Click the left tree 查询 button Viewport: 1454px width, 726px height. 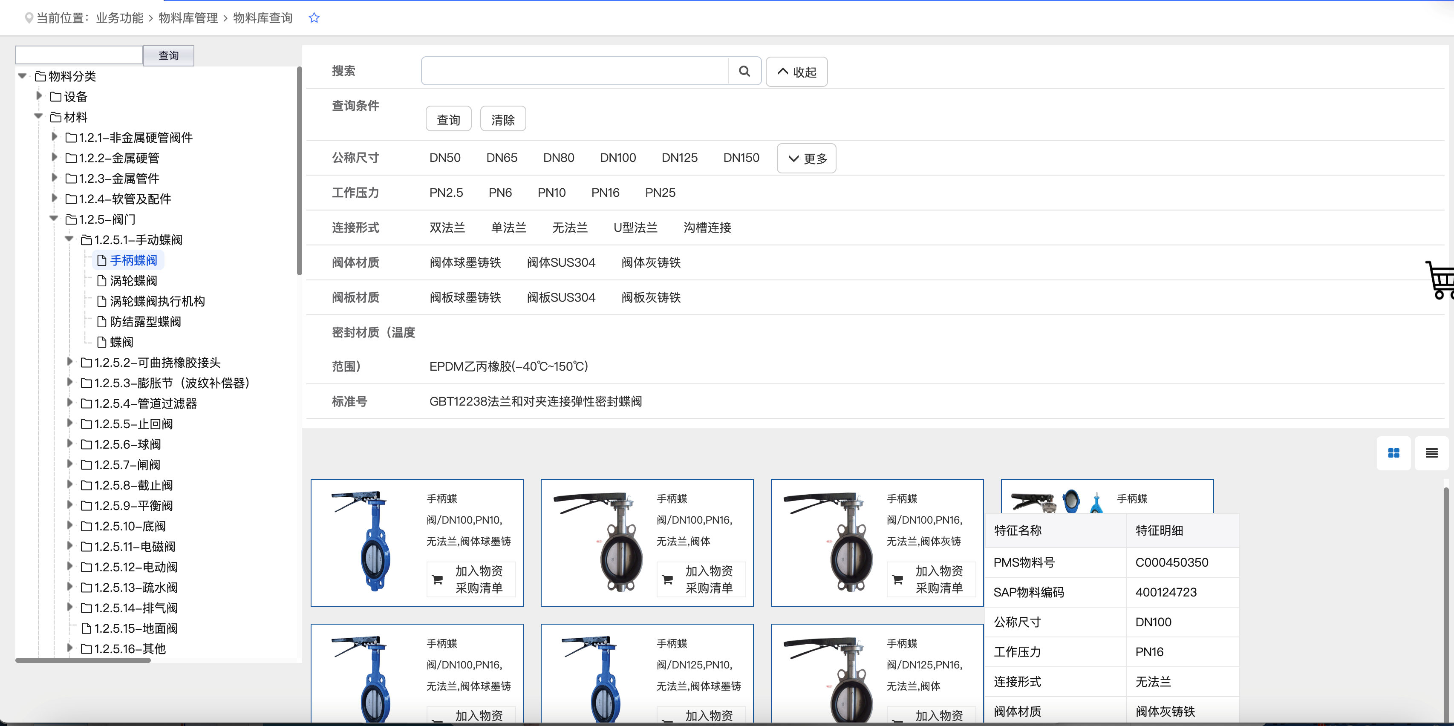tap(168, 56)
